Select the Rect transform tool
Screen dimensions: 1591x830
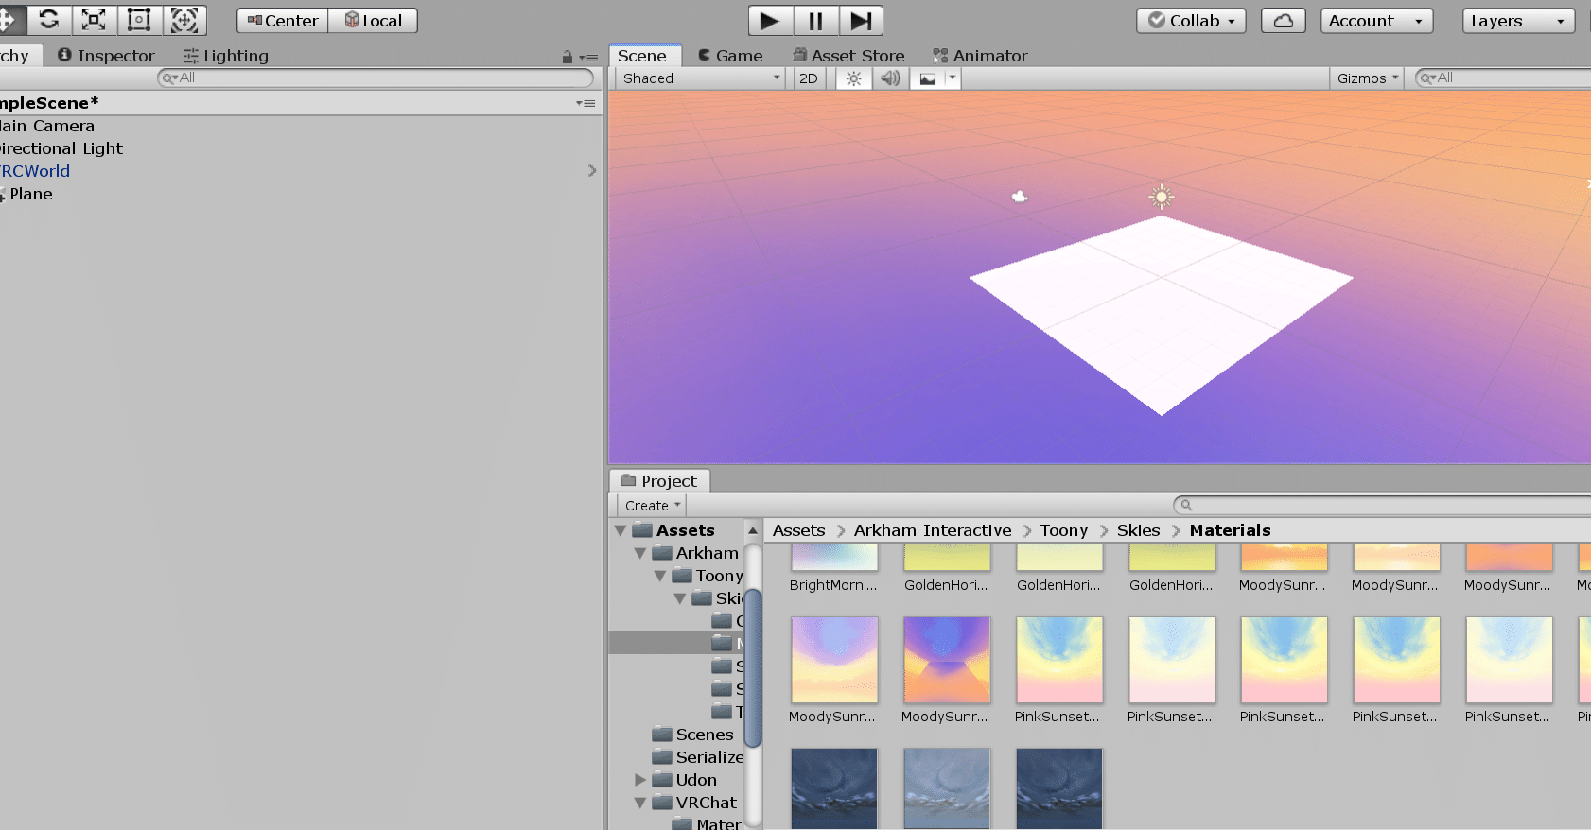click(x=139, y=20)
